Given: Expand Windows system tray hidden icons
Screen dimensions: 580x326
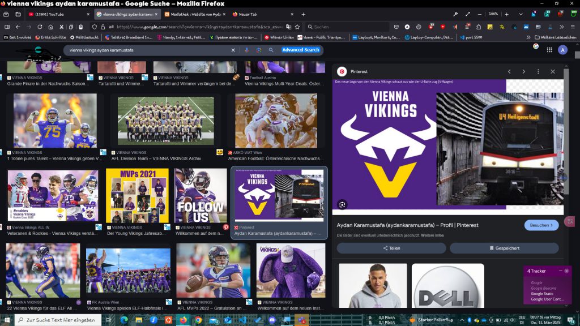Looking at the screenshot, I should (x=462, y=320).
